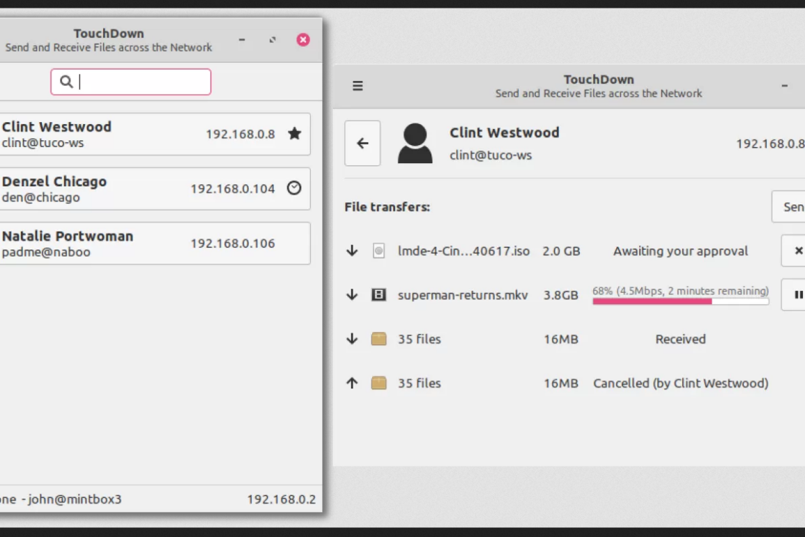Click the clock icon beside Denzel Chicago

pyautogui.click(x=294, y=188)
